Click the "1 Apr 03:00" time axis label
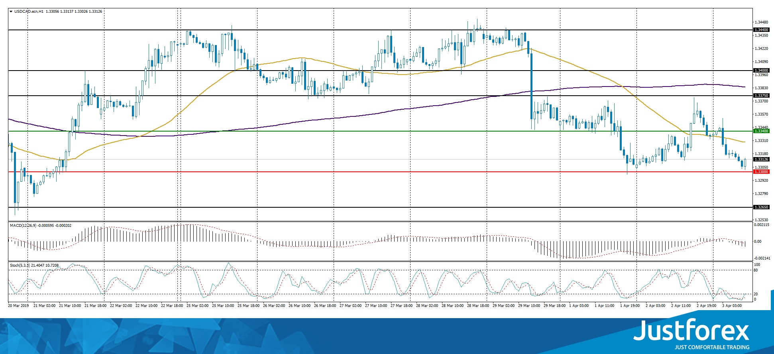Viewport: 774px width, 354px height. (x=579, y=306)
